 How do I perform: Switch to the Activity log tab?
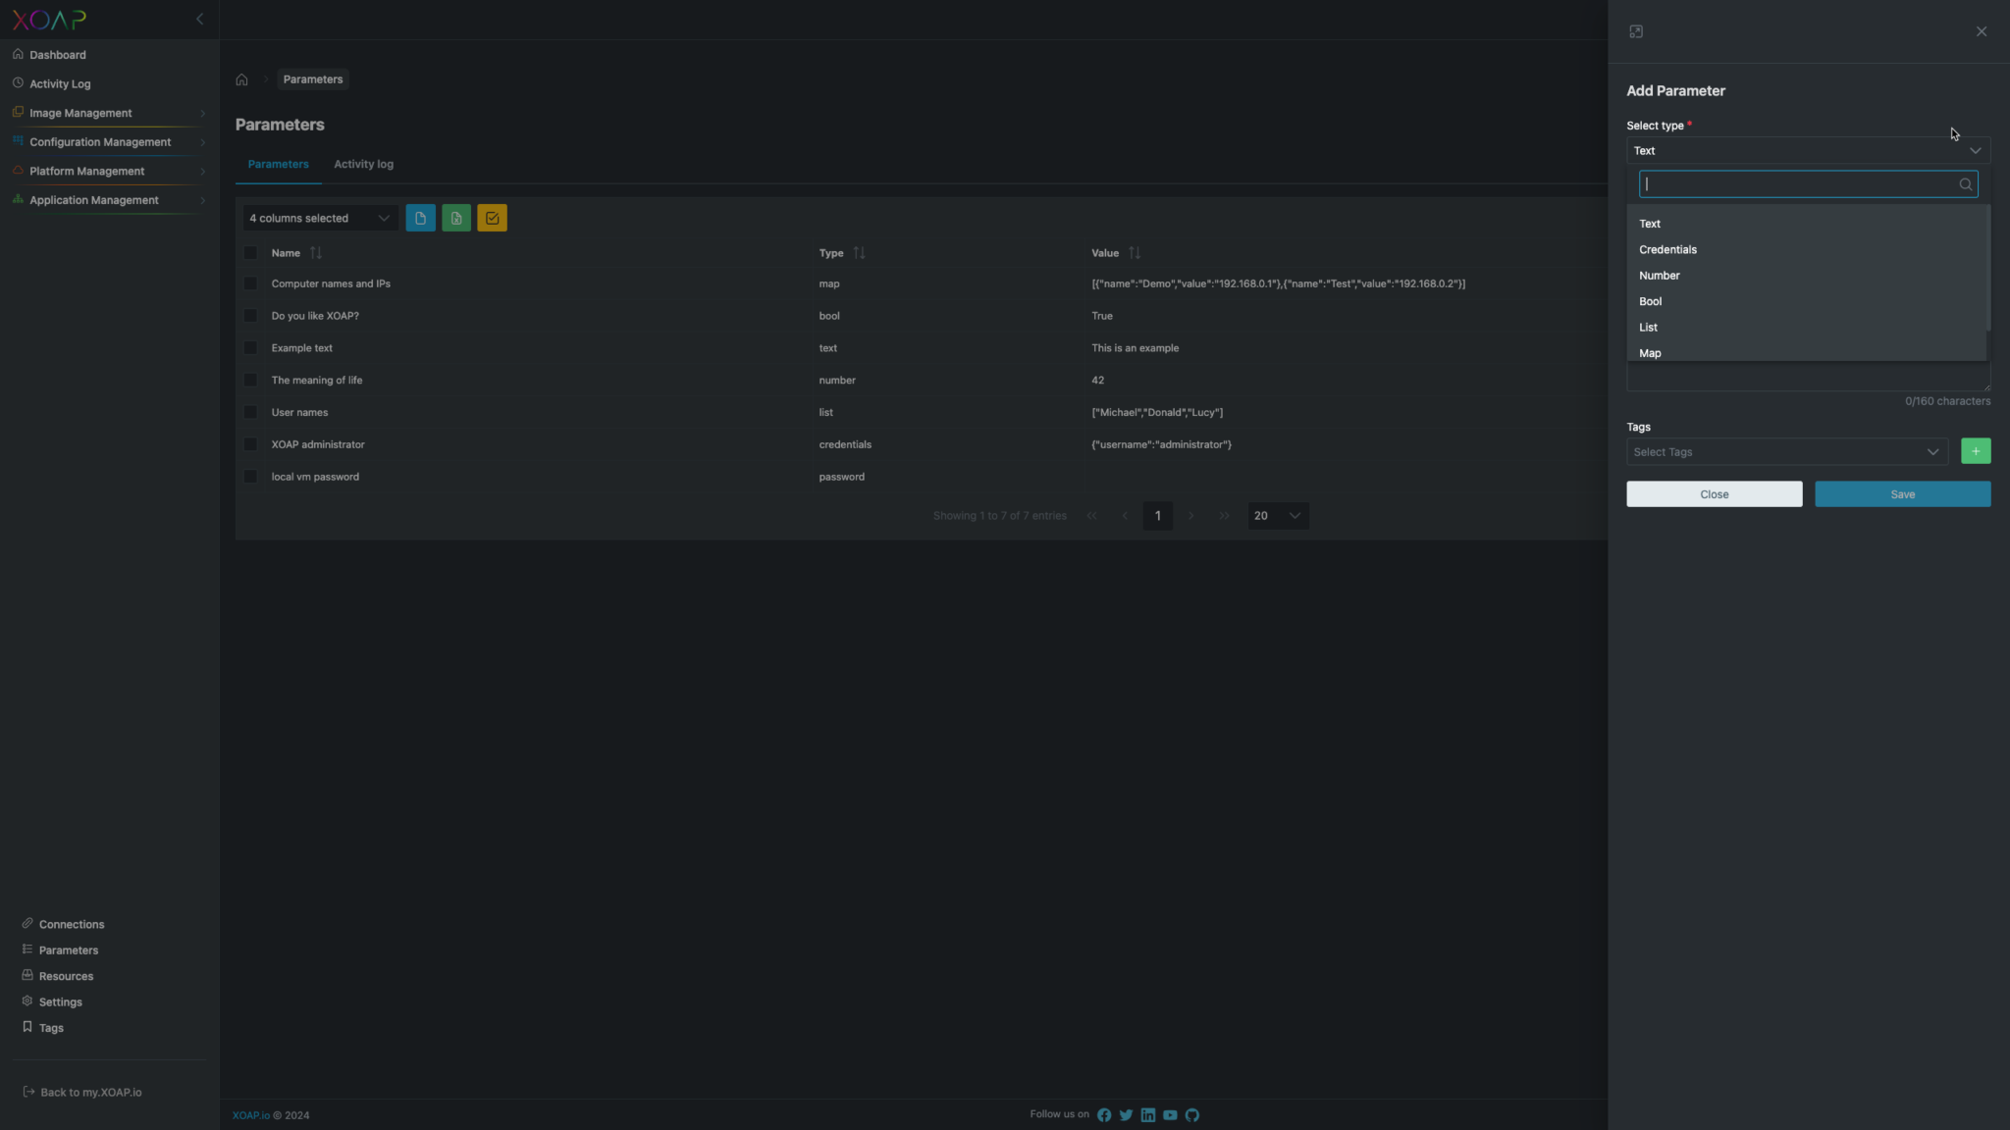point(363,164)
